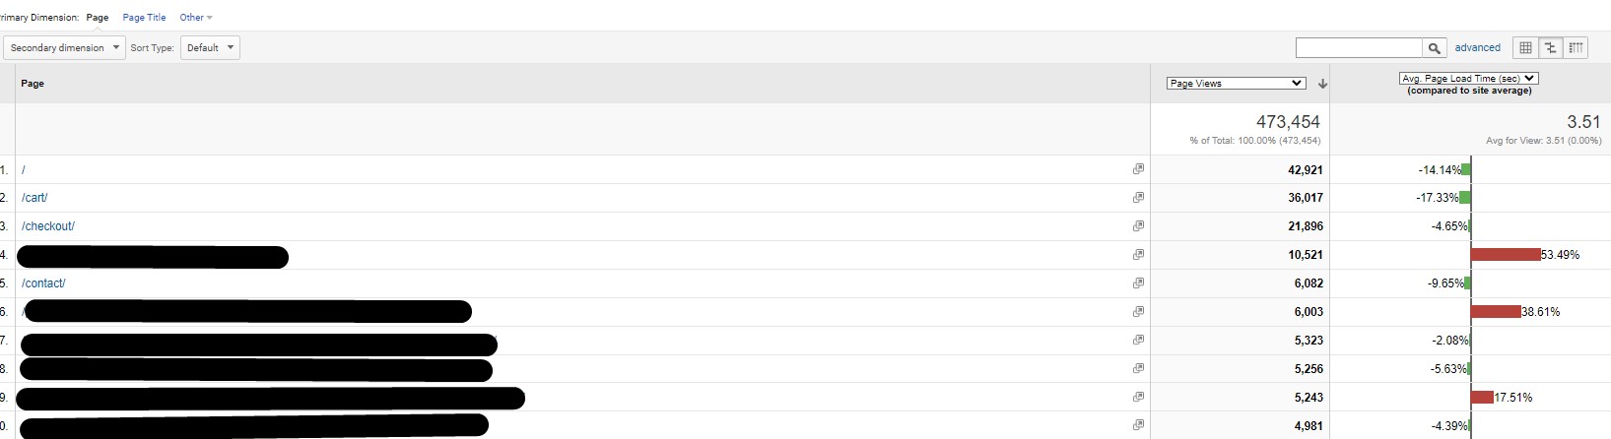Select Page Title primary dimension
The height and width of the screenshot is (439, 1611).
click(x=144, y=18)
